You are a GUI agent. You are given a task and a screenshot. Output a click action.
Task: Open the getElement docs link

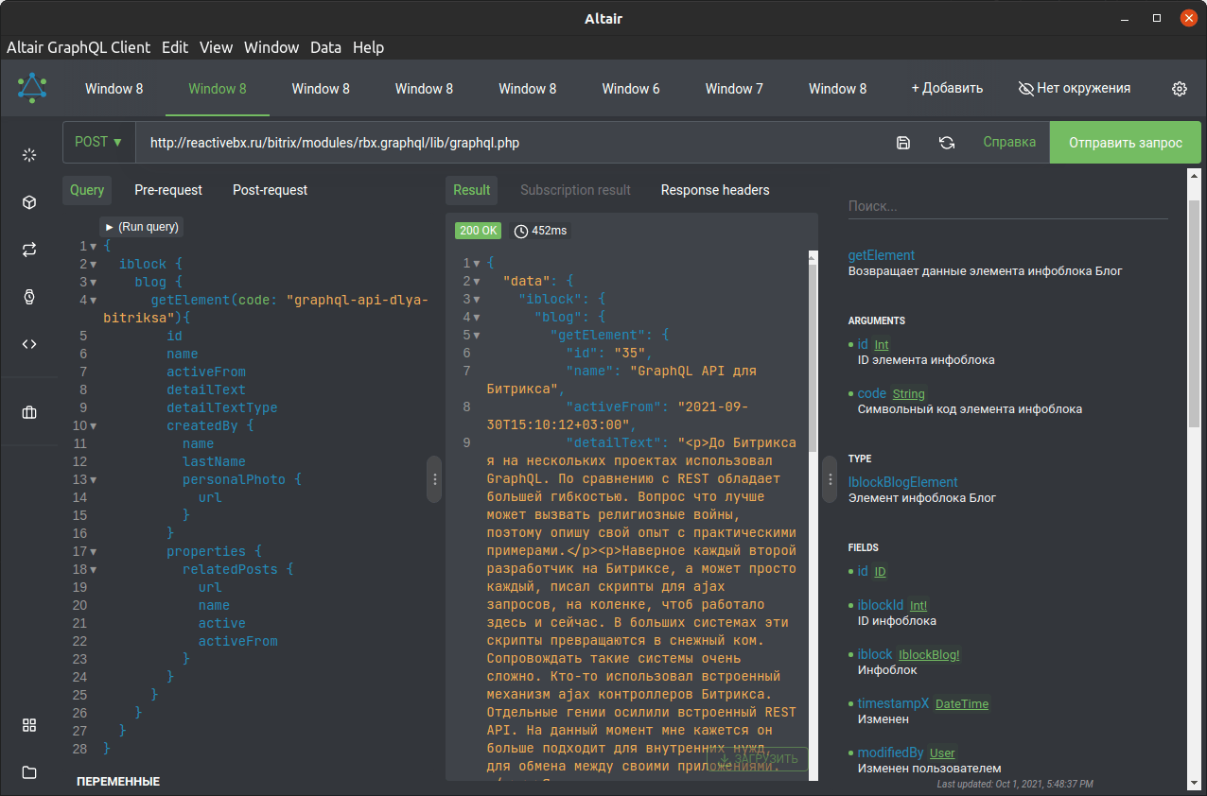pos(882,255)
